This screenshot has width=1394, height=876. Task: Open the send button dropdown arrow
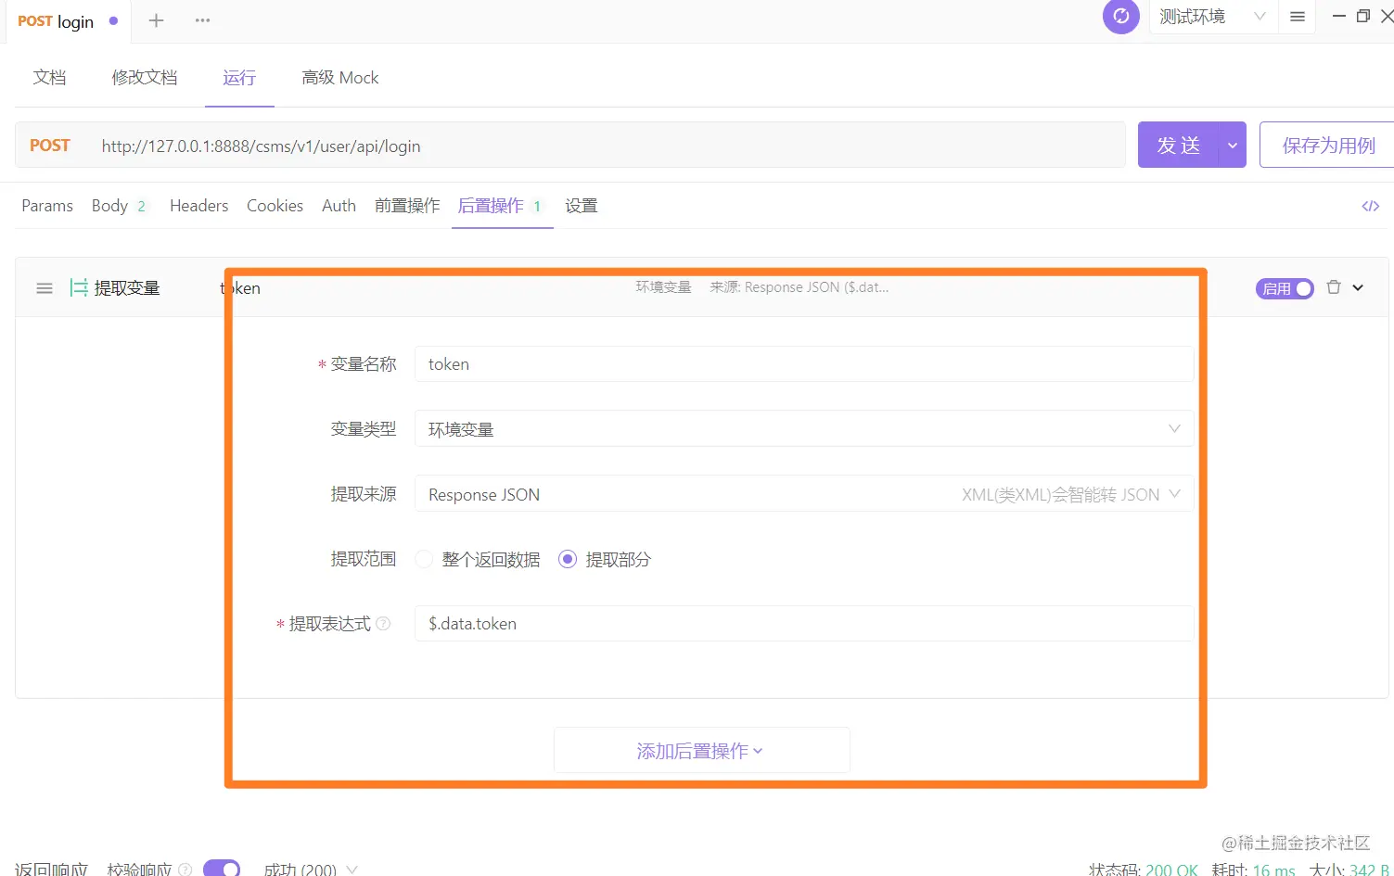[x=1233, y=146]
